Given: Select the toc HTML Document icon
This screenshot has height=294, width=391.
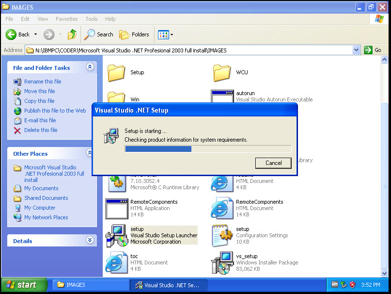Looking at the screenshot, I should point(116,262).
